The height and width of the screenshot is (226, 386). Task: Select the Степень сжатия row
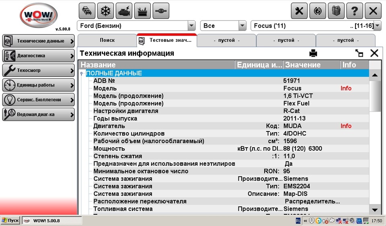pyautogui.click(x=231, y=156)
